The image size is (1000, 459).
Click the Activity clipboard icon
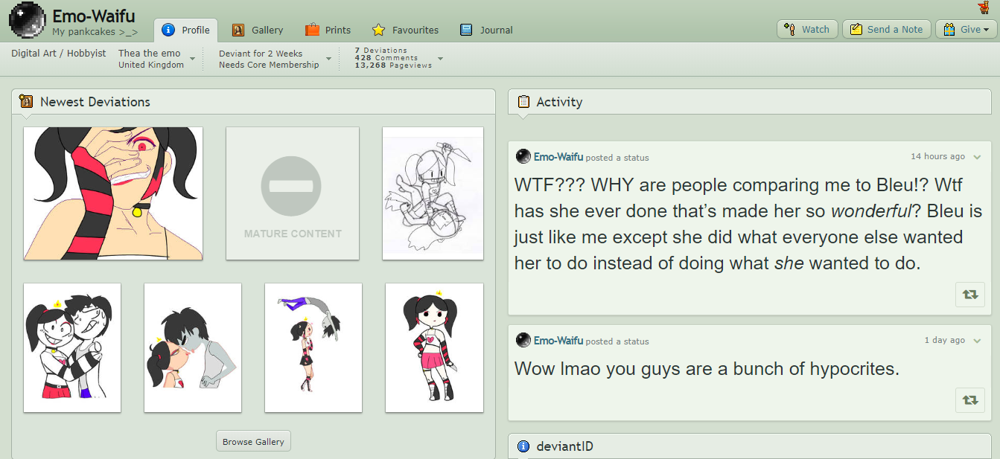(523, 102)
